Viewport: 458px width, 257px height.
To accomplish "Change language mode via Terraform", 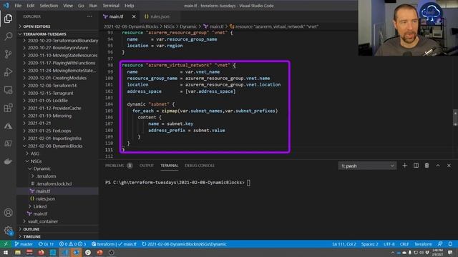I will pos(423,244).
